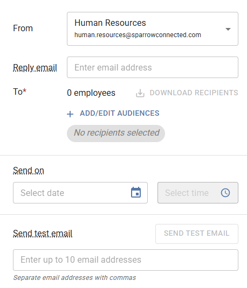
Task: Click the Send on label
Action: 29,171
